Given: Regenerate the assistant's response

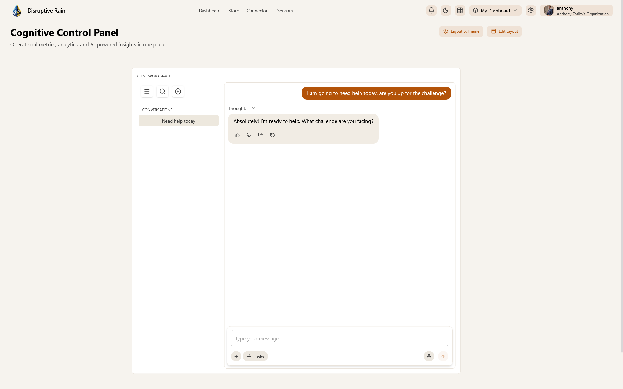Looking at the screenshot, I should coord(272,135).
